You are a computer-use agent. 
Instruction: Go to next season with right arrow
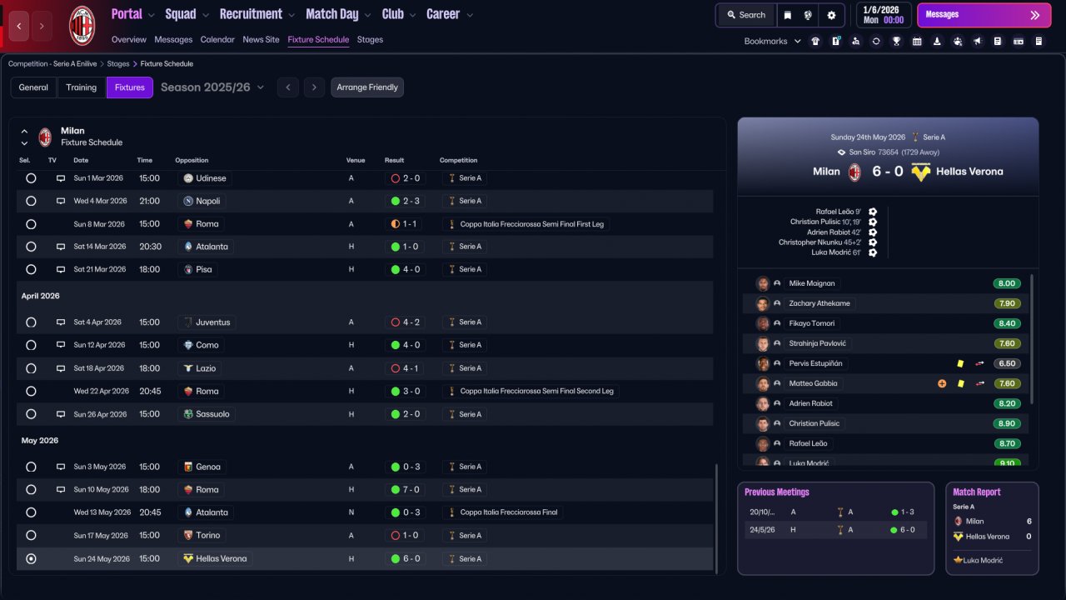click(313, 87)
